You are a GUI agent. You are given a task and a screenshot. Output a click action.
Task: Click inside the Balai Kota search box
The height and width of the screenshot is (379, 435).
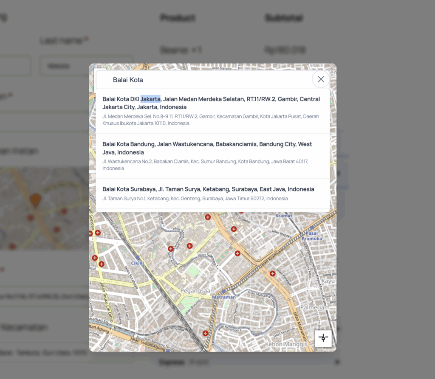191,80
